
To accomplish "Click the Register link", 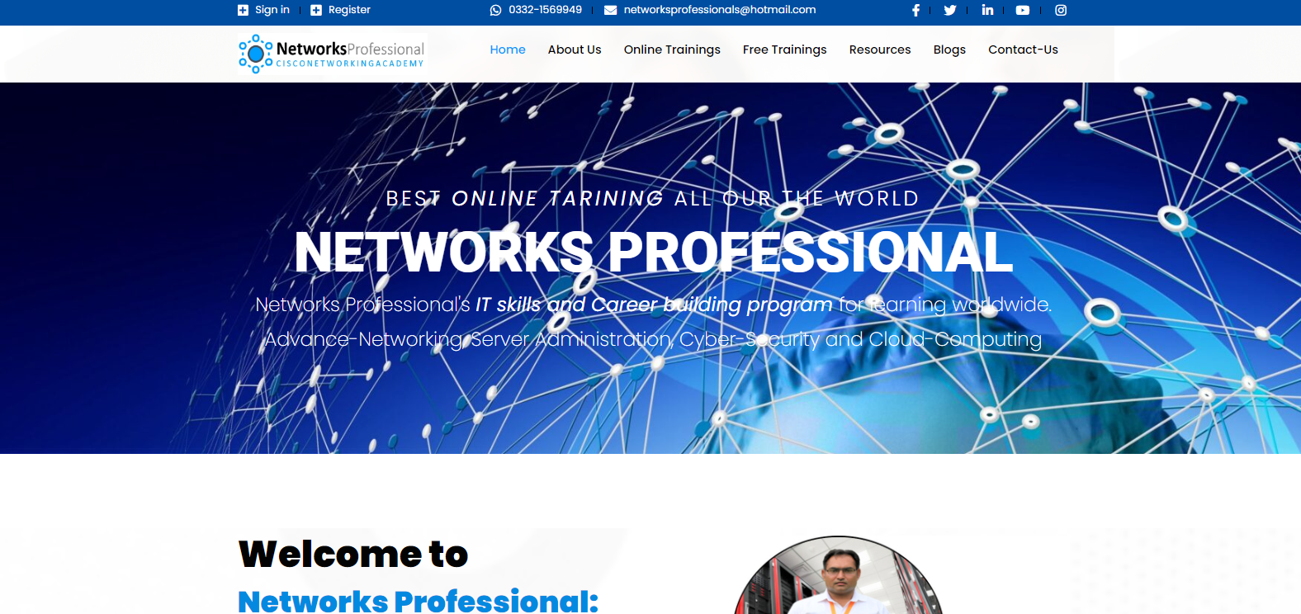I will [x=349, y=10].
